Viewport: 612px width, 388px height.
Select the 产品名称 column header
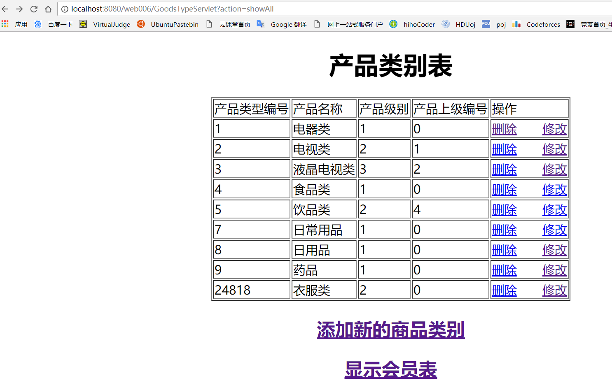(324, 109)
